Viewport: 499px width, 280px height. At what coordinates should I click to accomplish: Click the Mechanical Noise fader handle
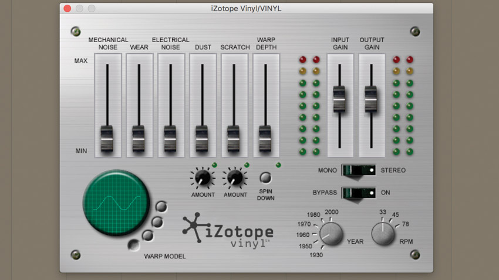107,139
